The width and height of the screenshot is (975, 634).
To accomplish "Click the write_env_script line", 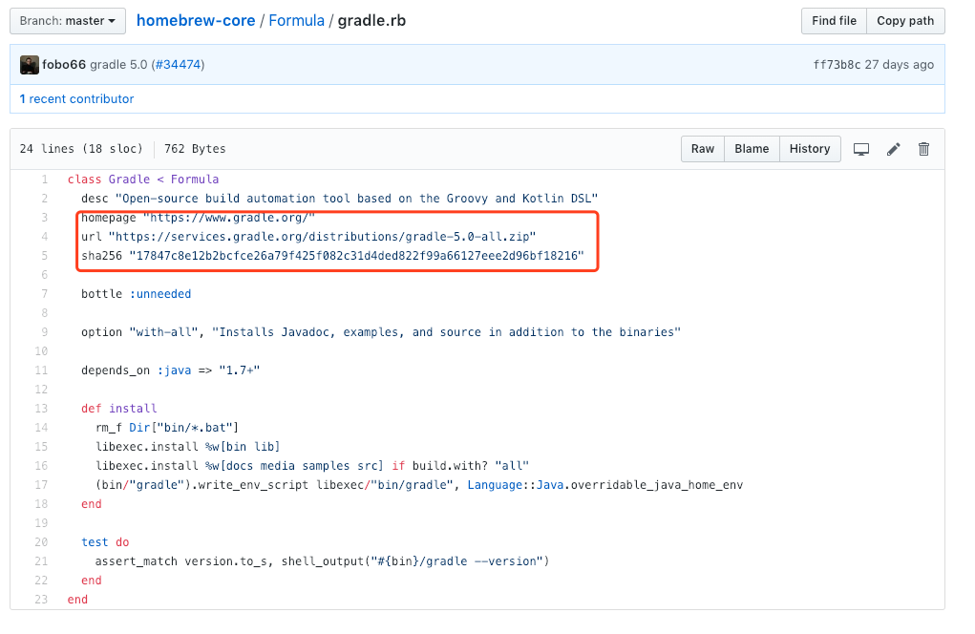I will [x=419, y=485].
